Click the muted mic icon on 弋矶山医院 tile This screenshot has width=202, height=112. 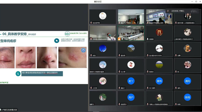[148, 23]
